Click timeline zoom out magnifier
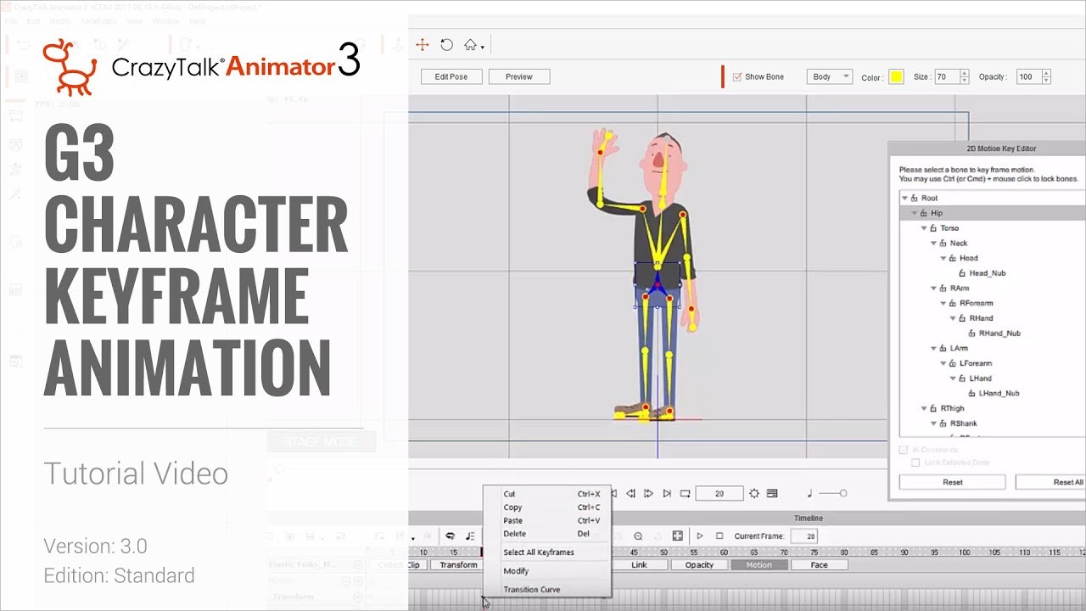The height and width of the screenshot is (611, 1086). point(638,536)
